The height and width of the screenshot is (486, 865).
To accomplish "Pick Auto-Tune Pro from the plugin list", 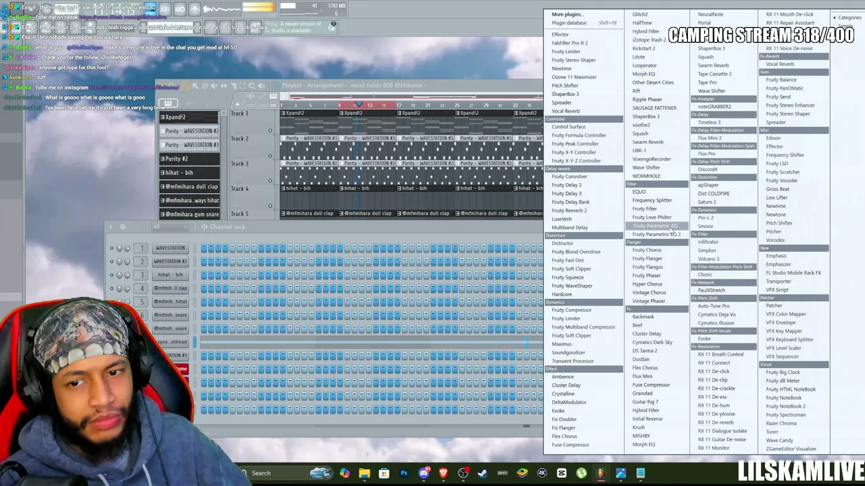I will tap(714, 306).
